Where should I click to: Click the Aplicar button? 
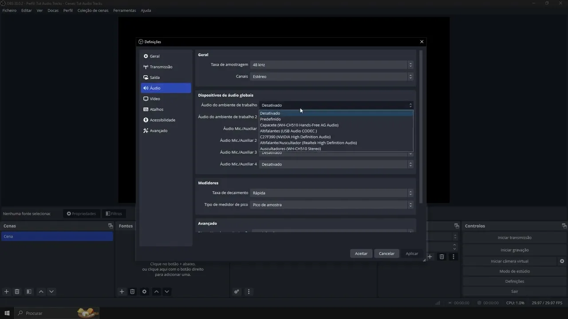click(x=412, y=253)
